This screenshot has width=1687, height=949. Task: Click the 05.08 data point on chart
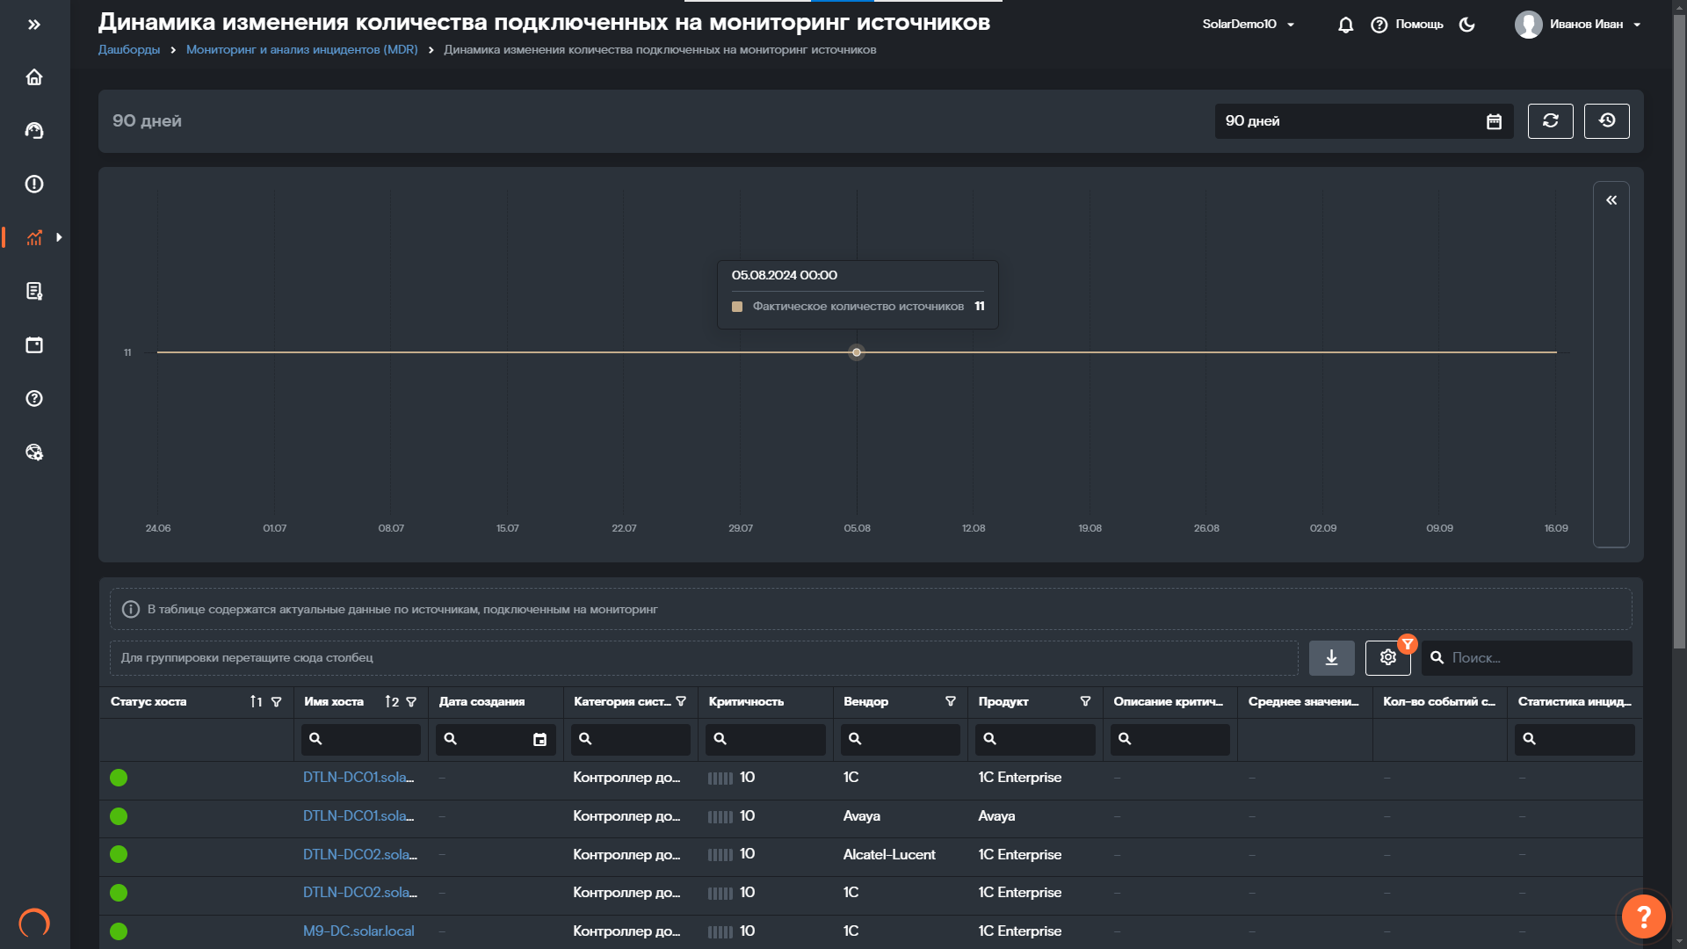tap(857, 352)
